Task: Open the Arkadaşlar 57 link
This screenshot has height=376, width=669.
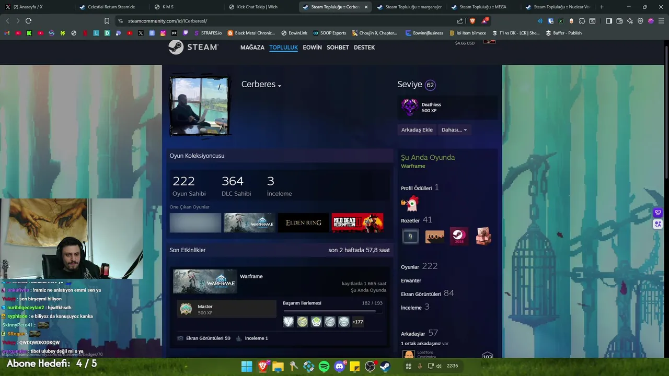Action: click(419, 333)
